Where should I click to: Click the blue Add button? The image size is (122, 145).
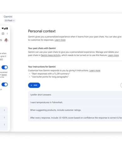point(34,85)
